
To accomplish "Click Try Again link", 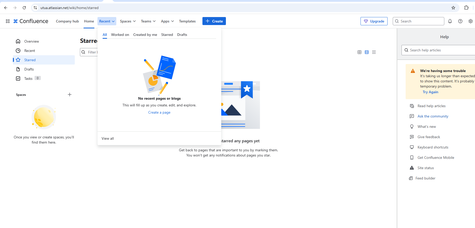I will point(430,92).
